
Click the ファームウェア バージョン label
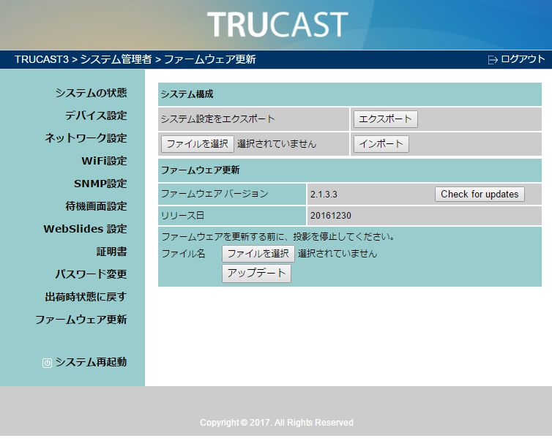tap(215, 194)
